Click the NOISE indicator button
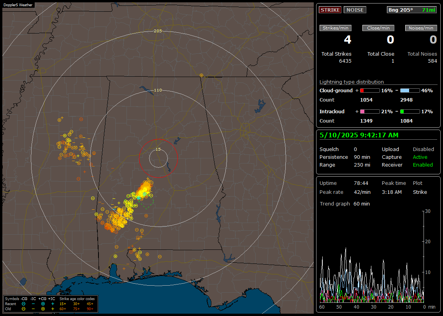Viewport: 443px width, 316px height. pyautogui.click(x=355, y=10)
